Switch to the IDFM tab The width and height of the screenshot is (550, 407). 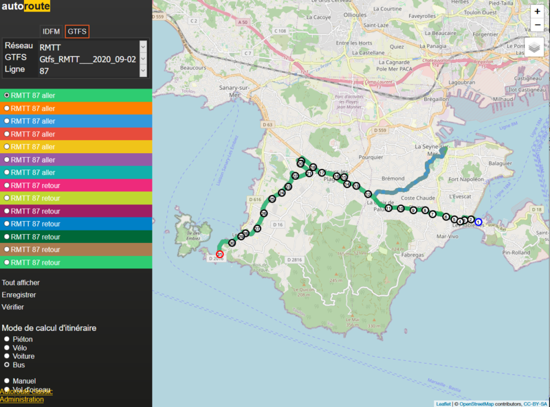click(x=51, y=32)
